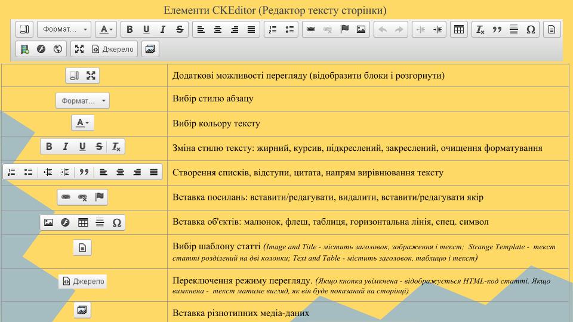
Task: Justify text using the main toolbar
Action: click(x=251, y=29)
